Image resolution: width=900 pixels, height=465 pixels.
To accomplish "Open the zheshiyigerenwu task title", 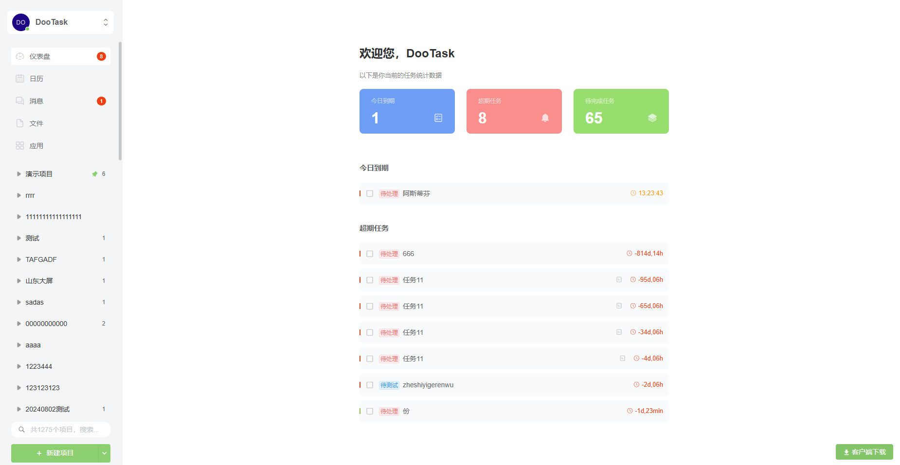I will tap(428, 385).
